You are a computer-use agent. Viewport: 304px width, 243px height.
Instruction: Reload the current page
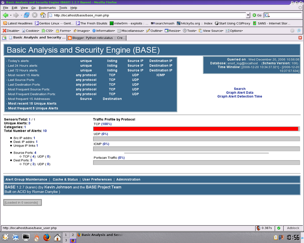point(26,15)
